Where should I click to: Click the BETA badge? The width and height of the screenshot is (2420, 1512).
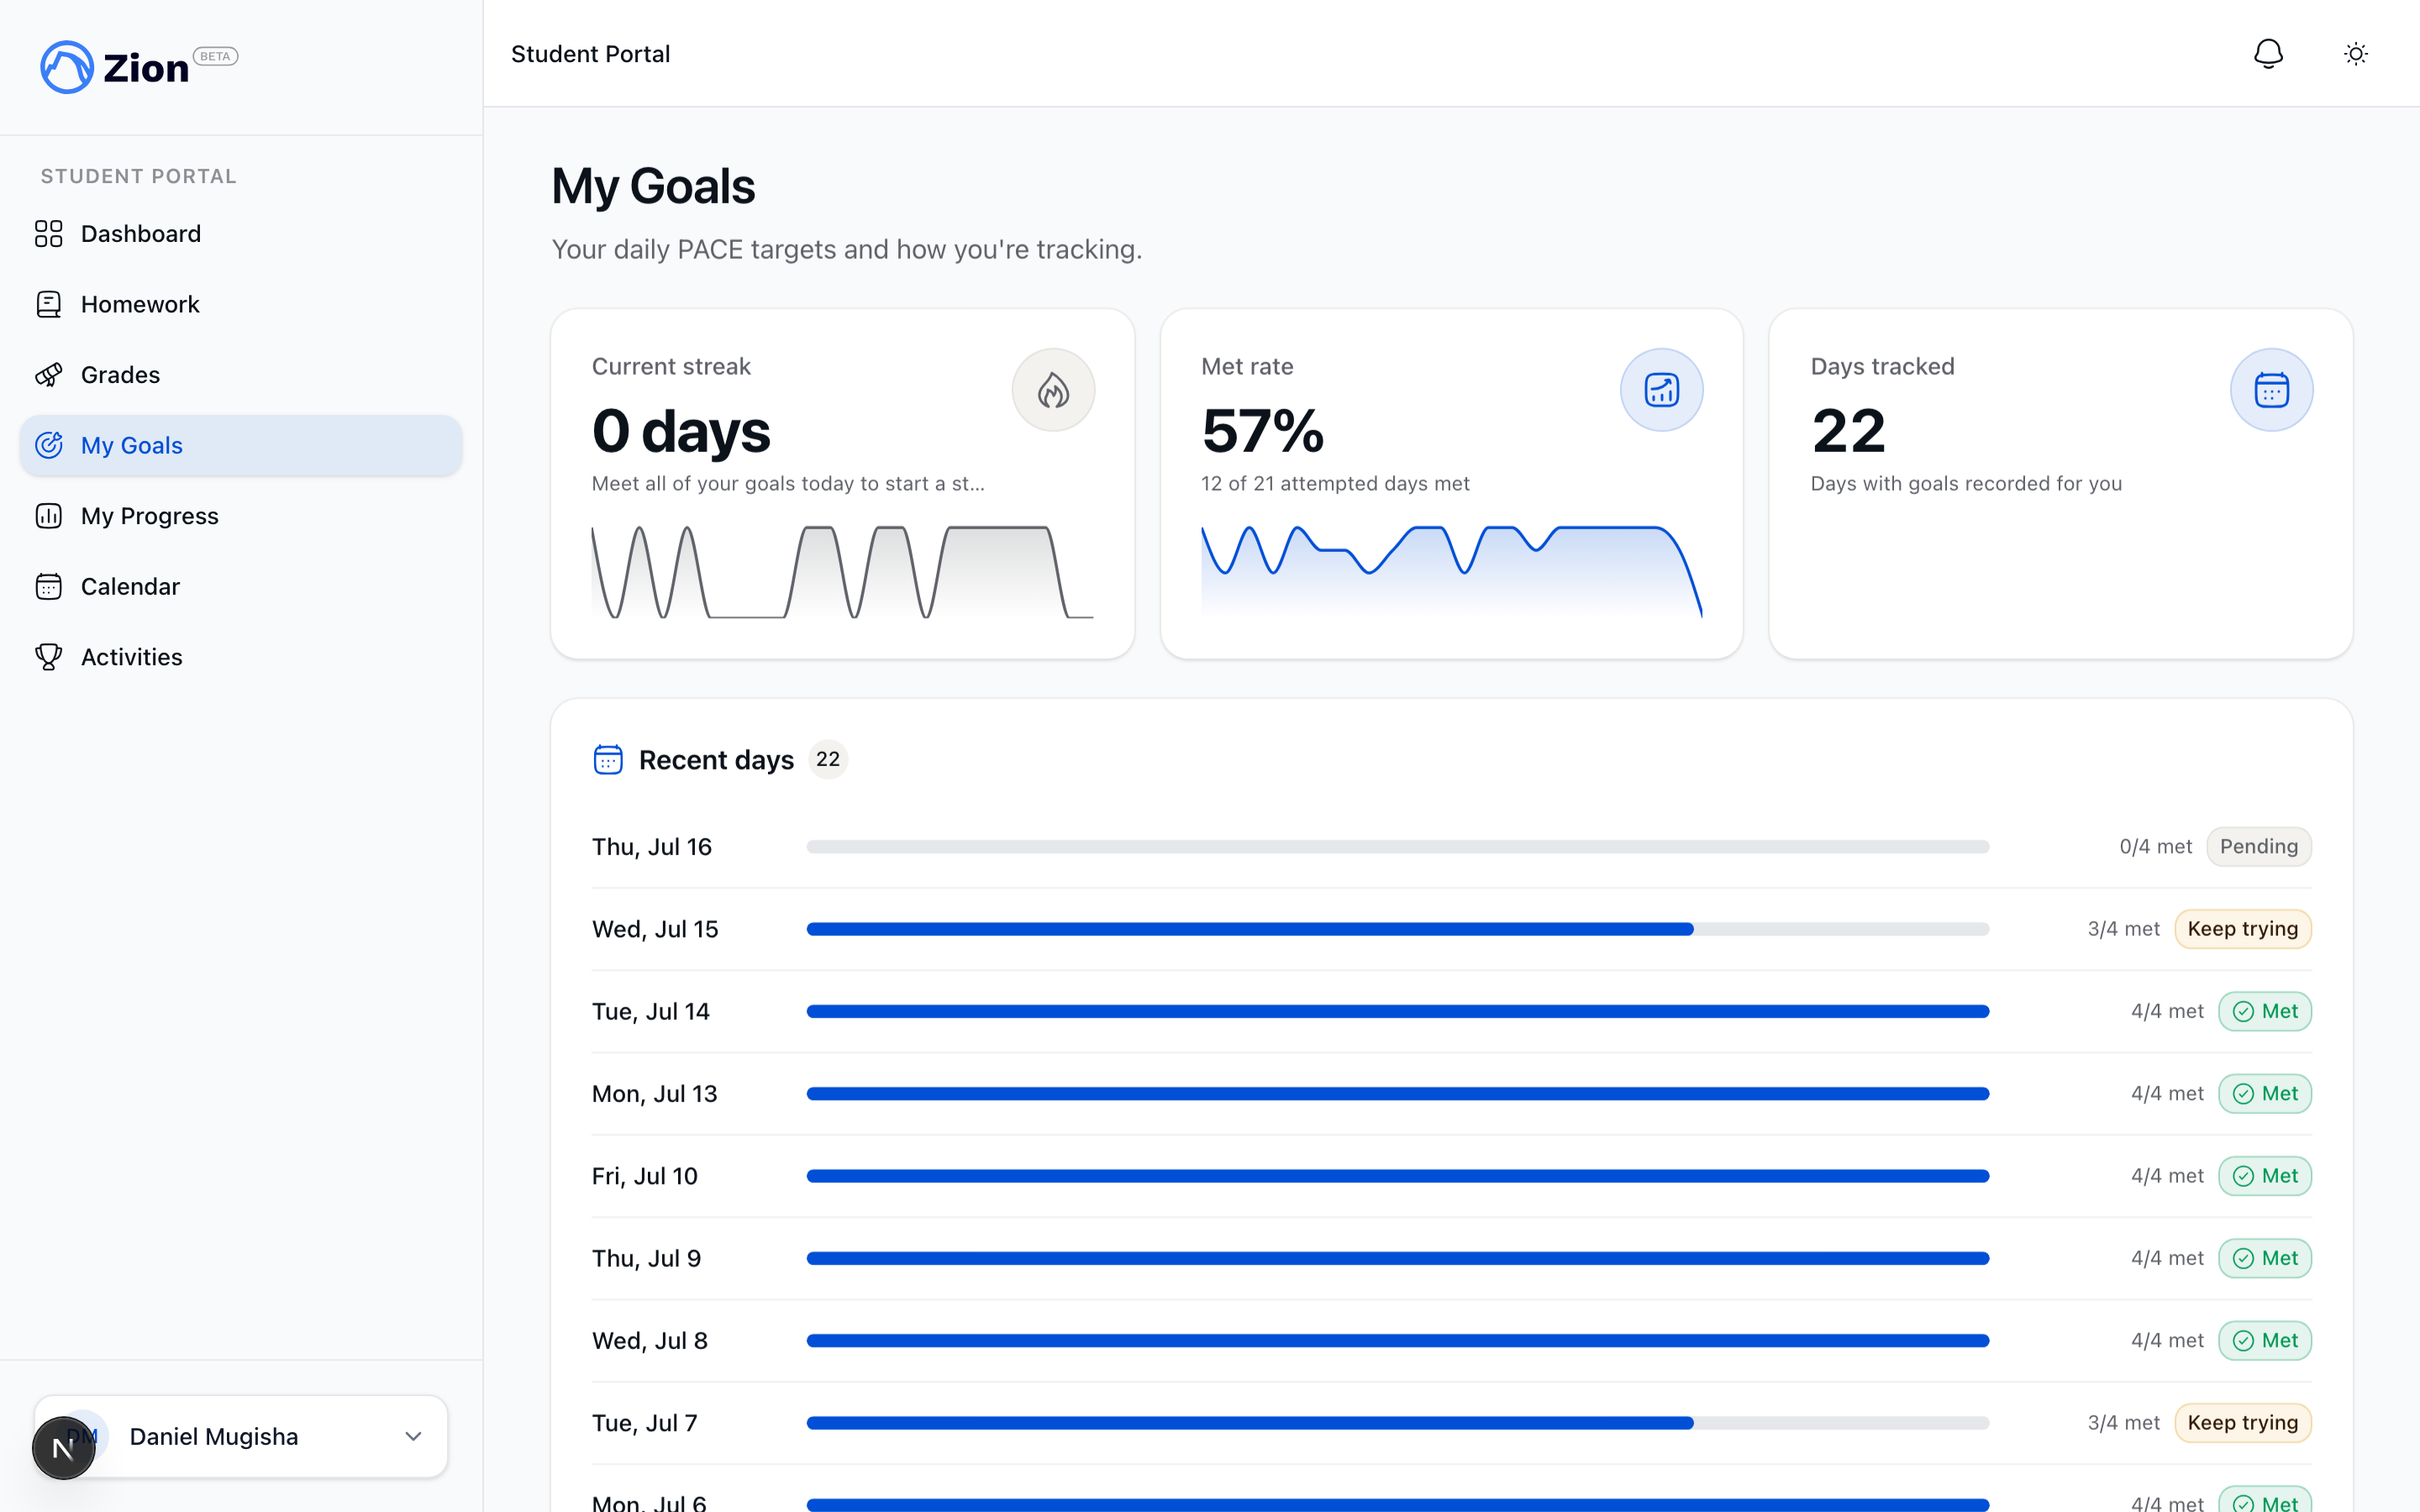[215, 56]
